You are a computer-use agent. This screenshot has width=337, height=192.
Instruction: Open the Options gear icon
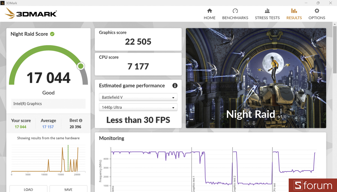click(x=317, y=11)
